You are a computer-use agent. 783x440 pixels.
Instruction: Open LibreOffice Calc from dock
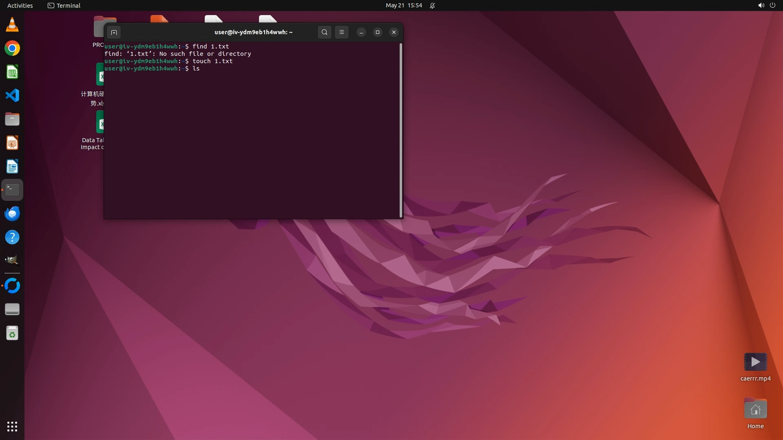pyautogui.click(x=12, y=72)
